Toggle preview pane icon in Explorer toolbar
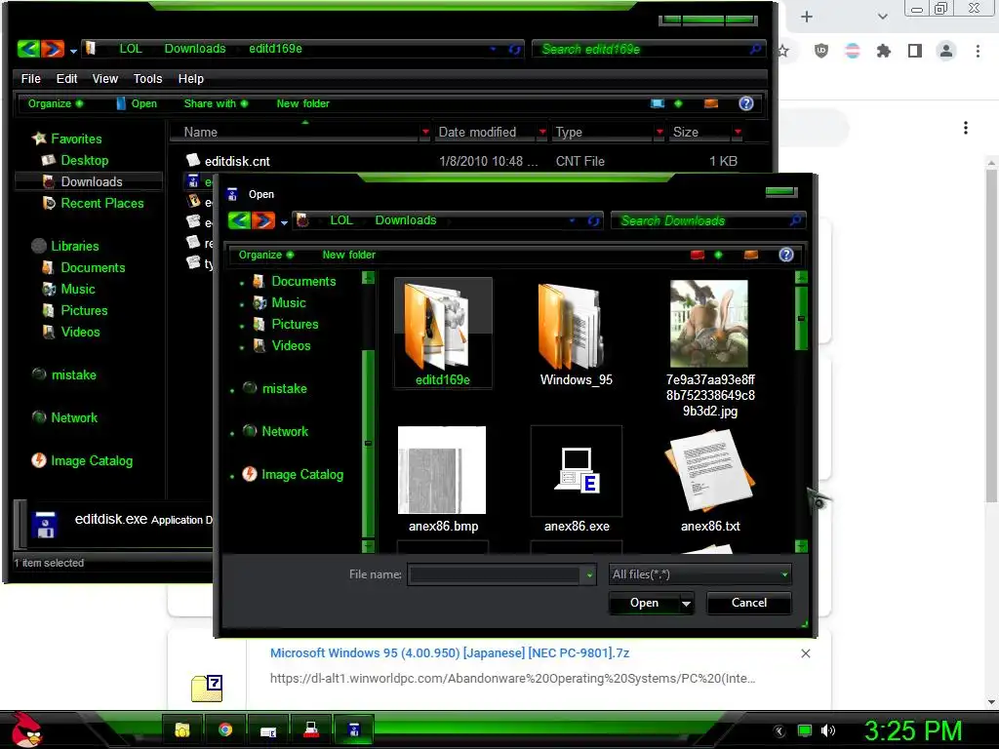 [711, 103]
